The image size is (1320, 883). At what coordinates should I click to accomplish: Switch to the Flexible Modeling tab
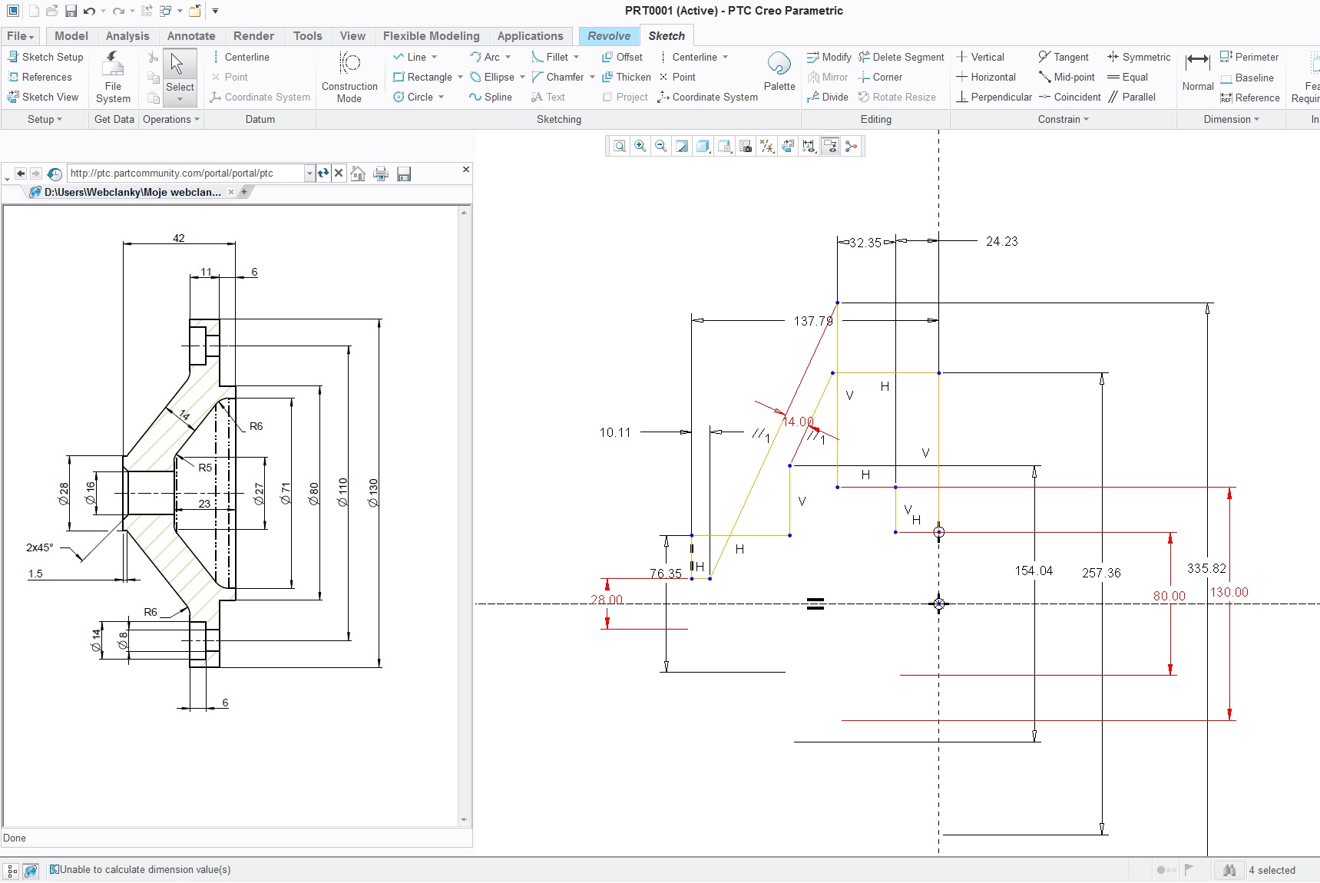point(431,36)
